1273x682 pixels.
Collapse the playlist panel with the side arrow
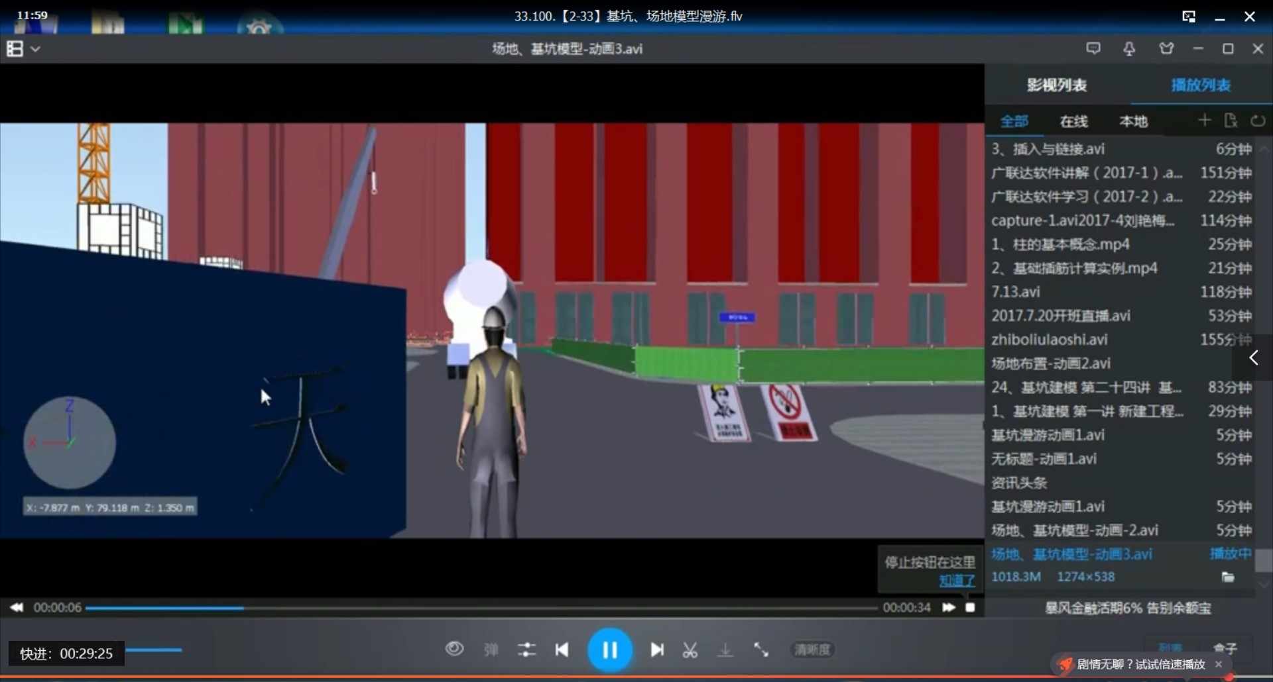point(1255,358)
